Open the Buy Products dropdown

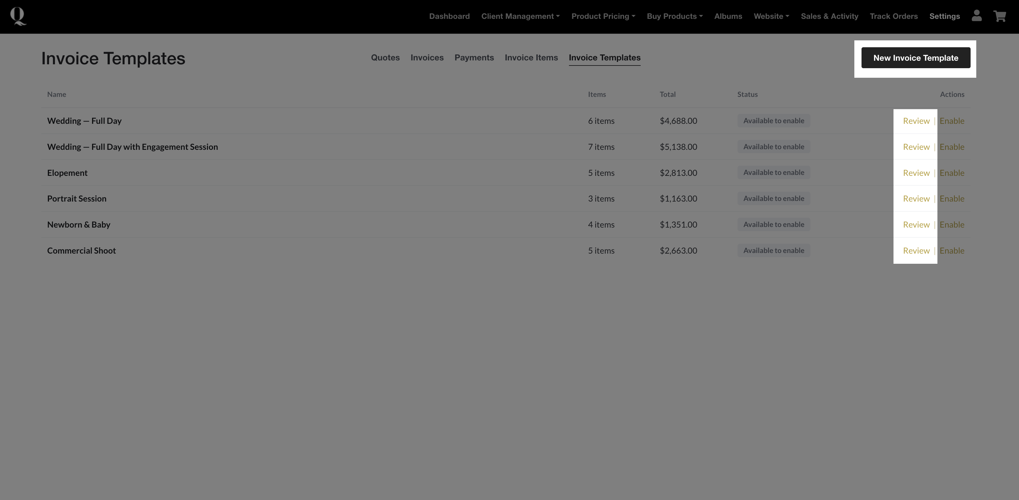[674, 16]
